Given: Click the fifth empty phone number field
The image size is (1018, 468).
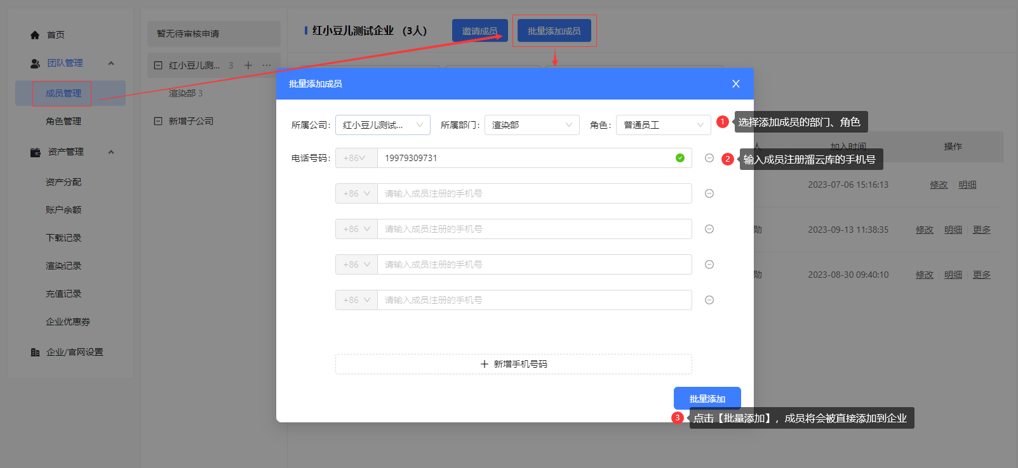Looking at the screenshot, I should [535, 300].
